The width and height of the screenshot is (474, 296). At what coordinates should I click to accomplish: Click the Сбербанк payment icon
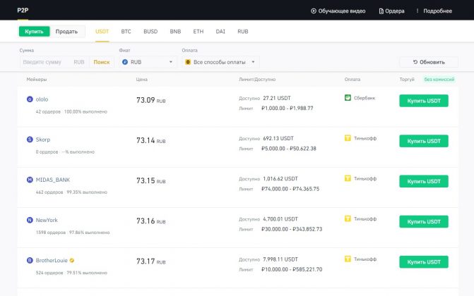coord(348,97)
